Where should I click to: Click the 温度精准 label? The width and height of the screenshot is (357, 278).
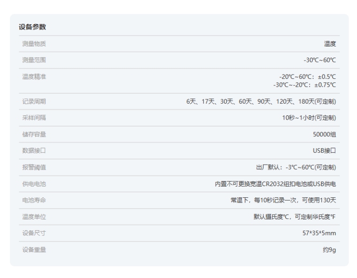click(34, 76)
